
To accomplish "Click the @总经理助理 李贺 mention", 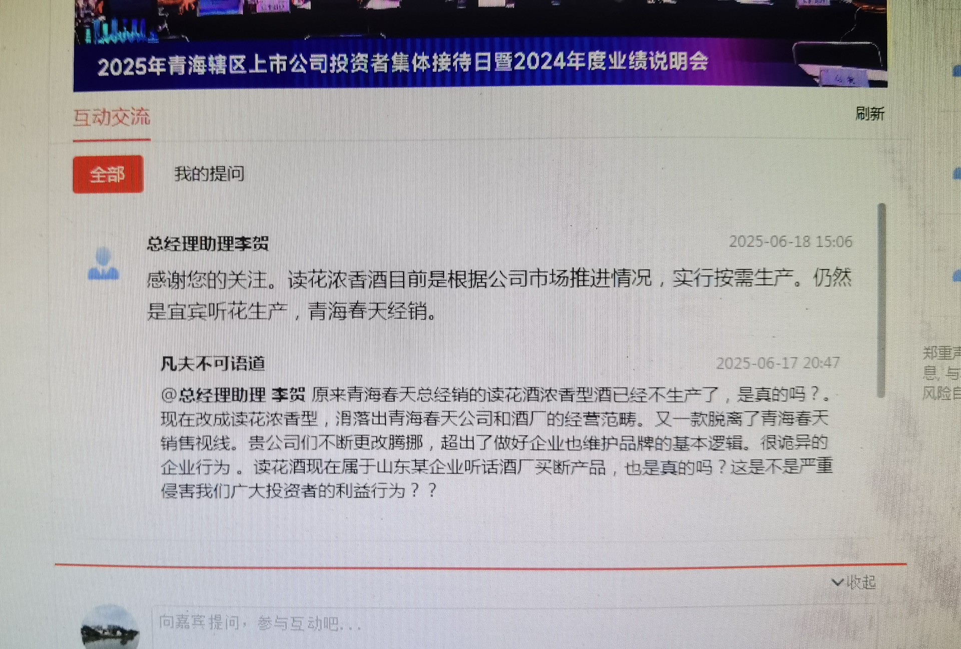I will [233, 395].
